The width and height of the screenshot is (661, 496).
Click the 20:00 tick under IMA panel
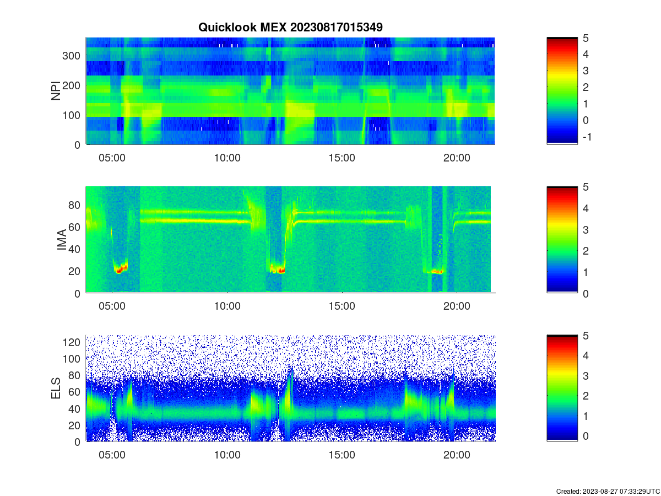coord(457,306)
